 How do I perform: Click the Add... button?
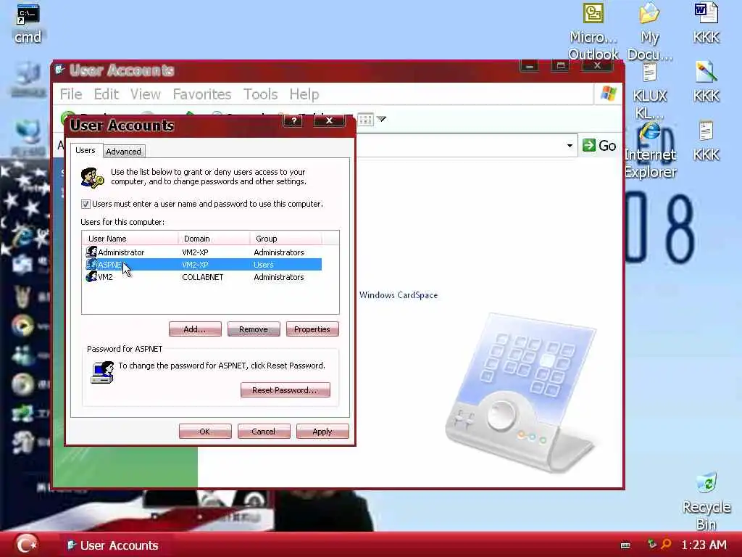pyautogui.click(x=195, y=329)
